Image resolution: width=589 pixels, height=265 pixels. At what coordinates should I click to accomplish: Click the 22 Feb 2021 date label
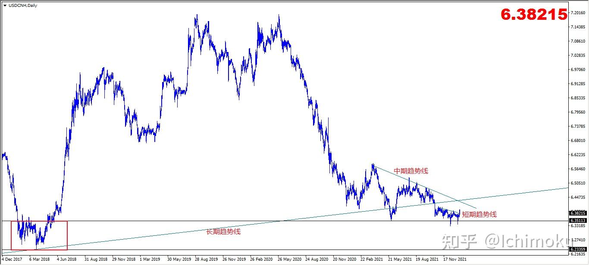tap(372, 260)
